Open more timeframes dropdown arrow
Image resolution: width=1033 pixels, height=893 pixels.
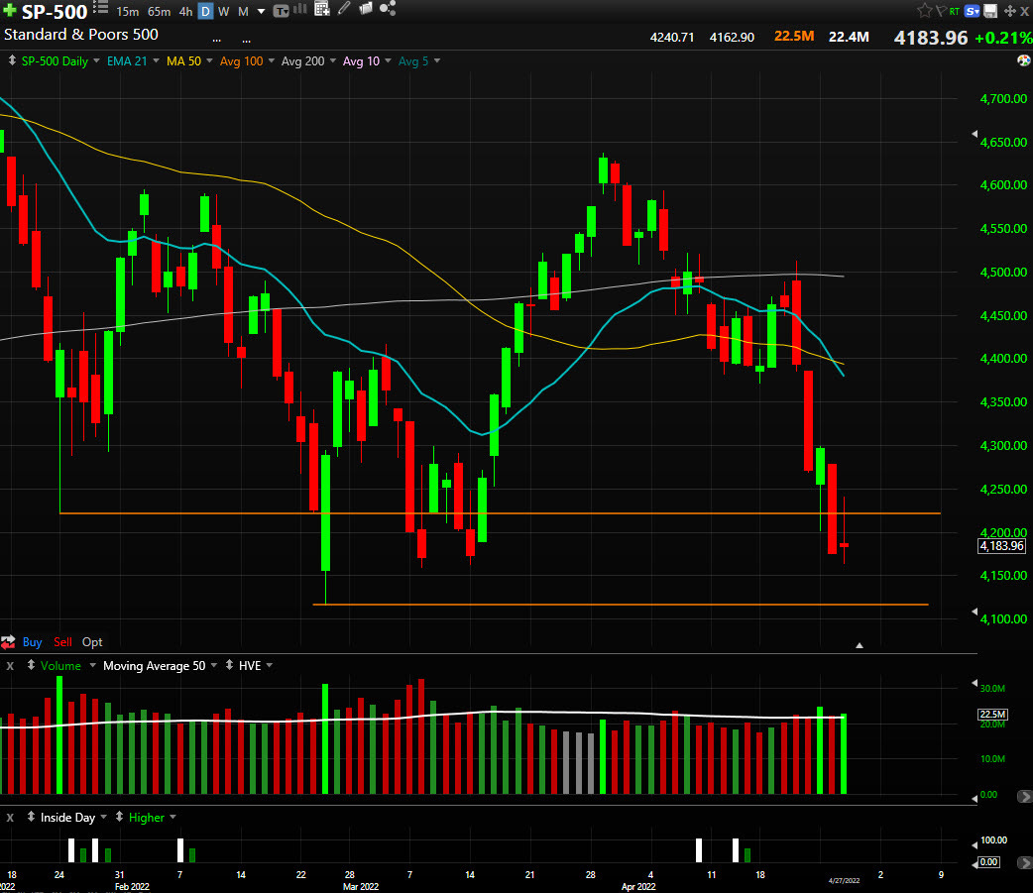(261, 11)
